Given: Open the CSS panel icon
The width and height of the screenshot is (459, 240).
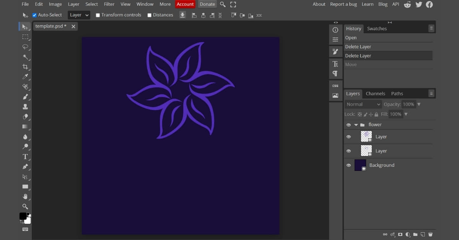Looking at the screenshot, I should [335, 86].
